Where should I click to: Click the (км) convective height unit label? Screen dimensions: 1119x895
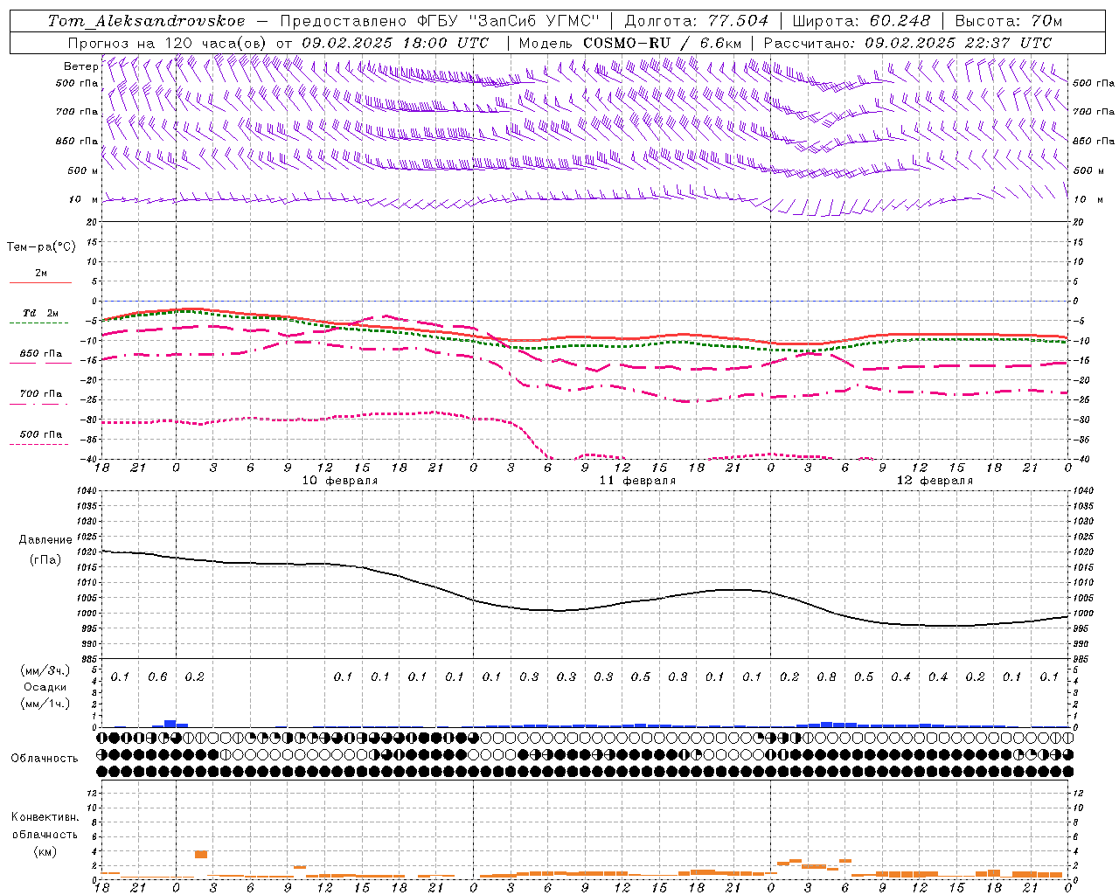click(45, 851)
